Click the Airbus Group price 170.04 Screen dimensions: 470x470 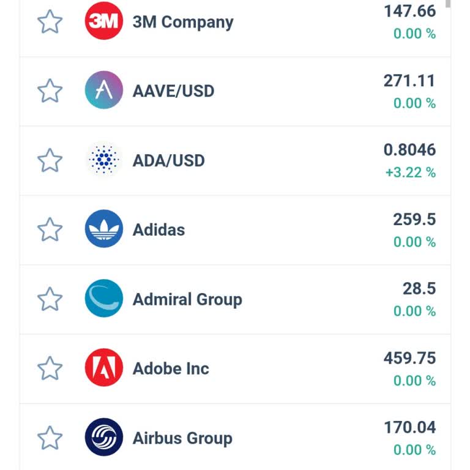[x=409, y=427]
